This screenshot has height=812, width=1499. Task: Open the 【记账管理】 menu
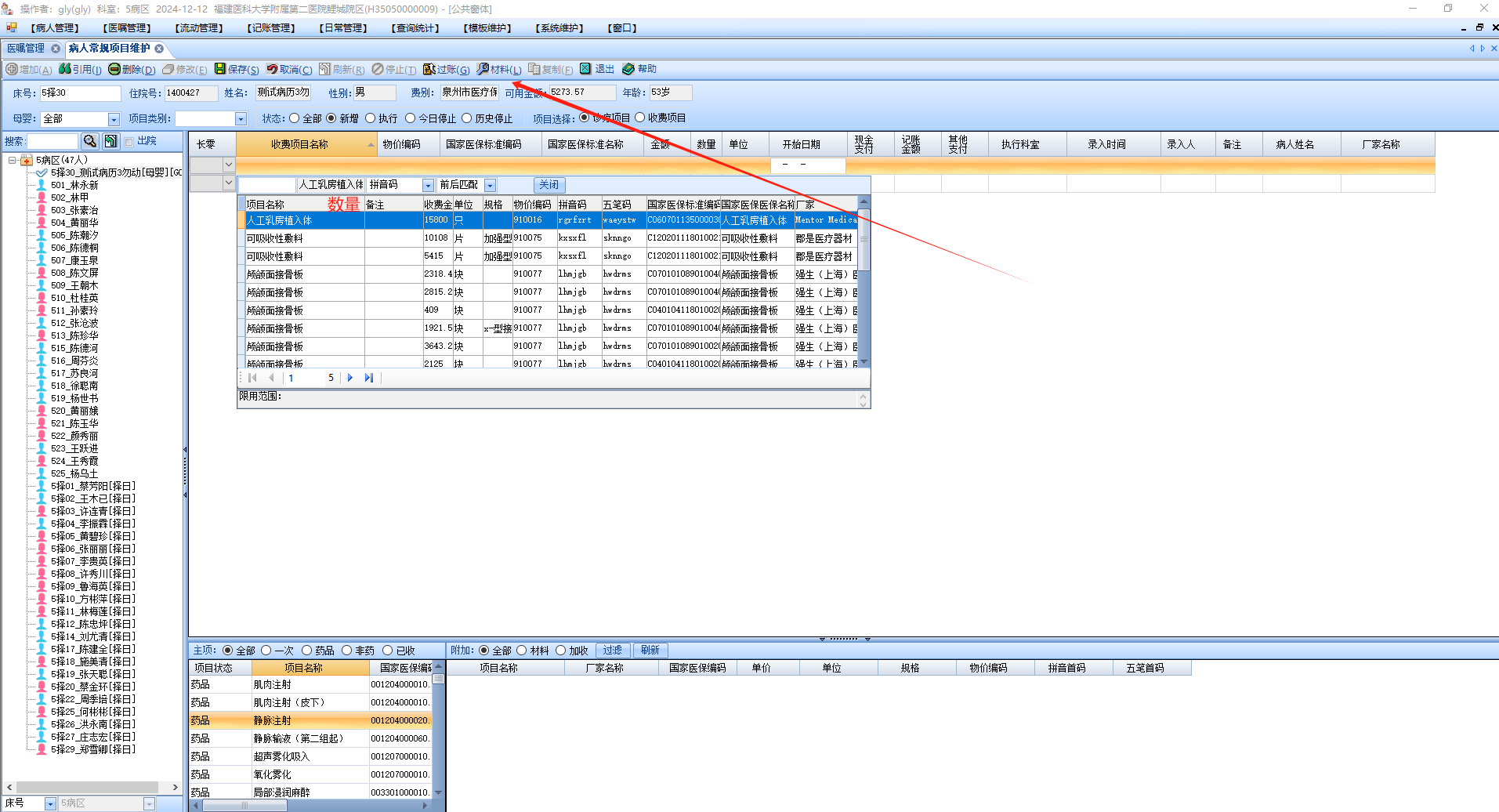pyautogui.click(x=271, y=28)
